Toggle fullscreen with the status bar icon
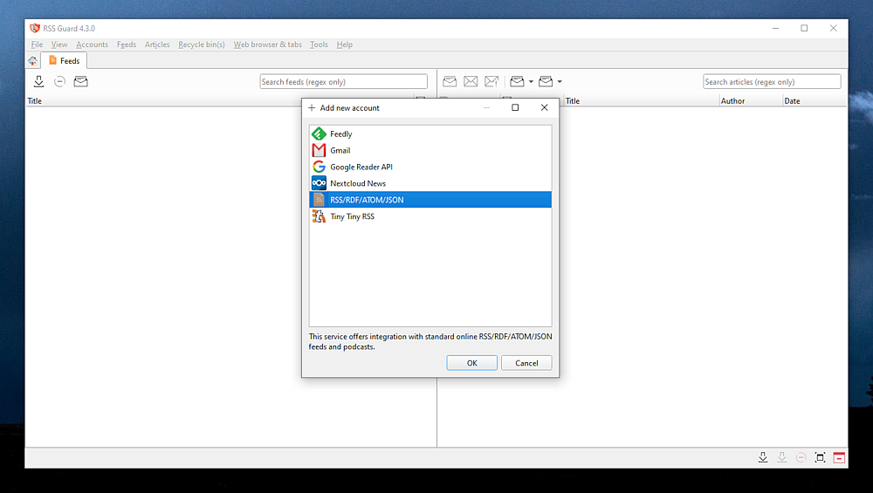This screenshot has height=493, width=873. [x=820, y=457]
